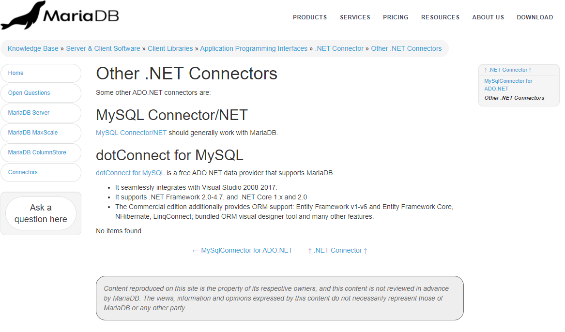Go up to .NET Connector bottom link
Screen dimensions: 565x332
337,251
